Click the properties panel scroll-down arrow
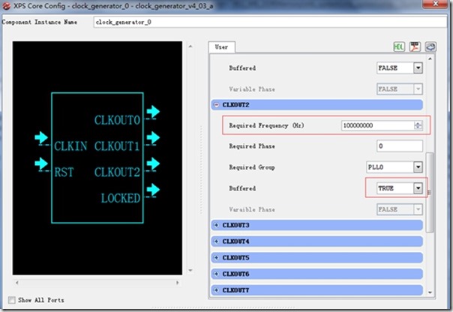The height and width of the screenshot is (312, 453). pos(430,292)
